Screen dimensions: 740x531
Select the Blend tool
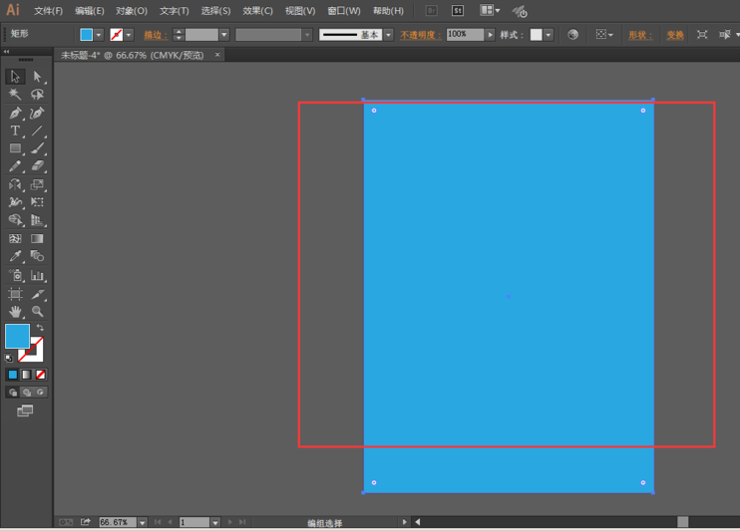click(x=37, y=256)
